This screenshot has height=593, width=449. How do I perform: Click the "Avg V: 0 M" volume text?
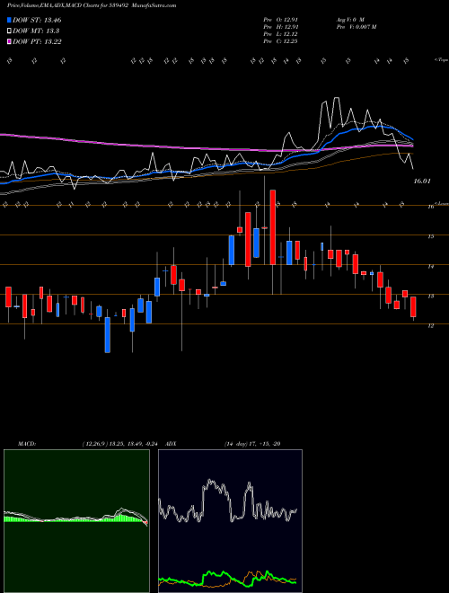pyautogui.click(x=350, y=19)
